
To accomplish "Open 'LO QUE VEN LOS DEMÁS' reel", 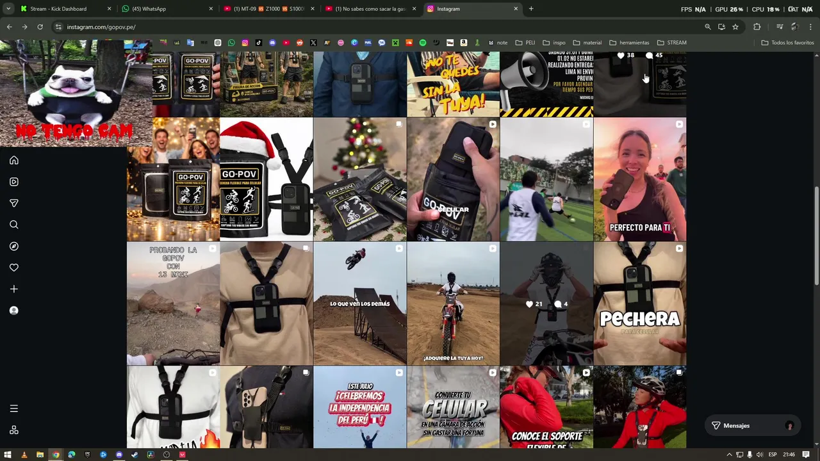I will click(360, 303).
